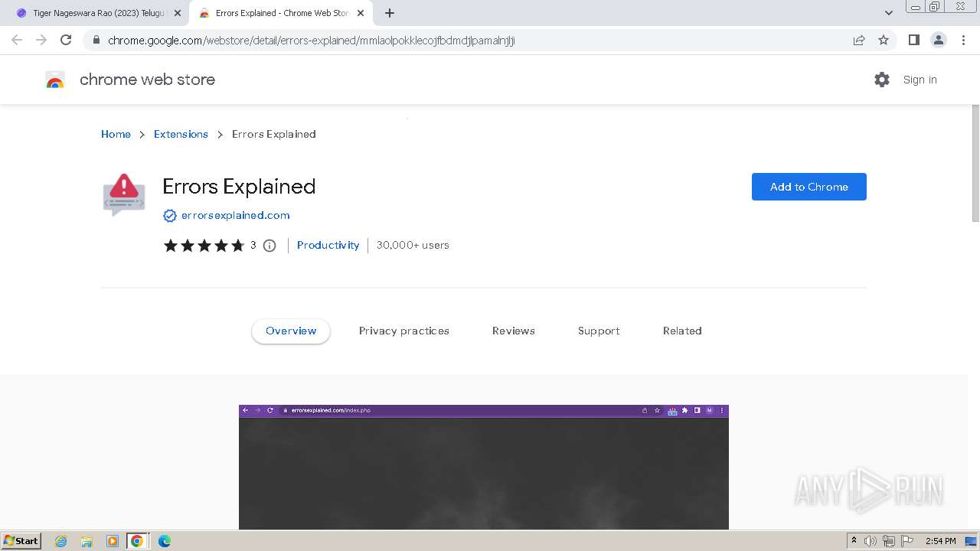Click the network tray icon
Image resolution: width=980 pixels, height=551 pixels.
889,541
